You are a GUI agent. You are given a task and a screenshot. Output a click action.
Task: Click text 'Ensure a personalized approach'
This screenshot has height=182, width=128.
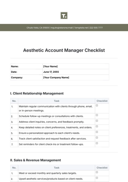37,133
